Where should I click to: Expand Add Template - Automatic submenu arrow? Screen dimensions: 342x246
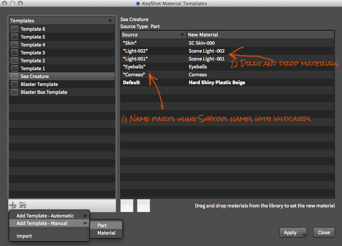pyautogui.click(x=85, y=216)
